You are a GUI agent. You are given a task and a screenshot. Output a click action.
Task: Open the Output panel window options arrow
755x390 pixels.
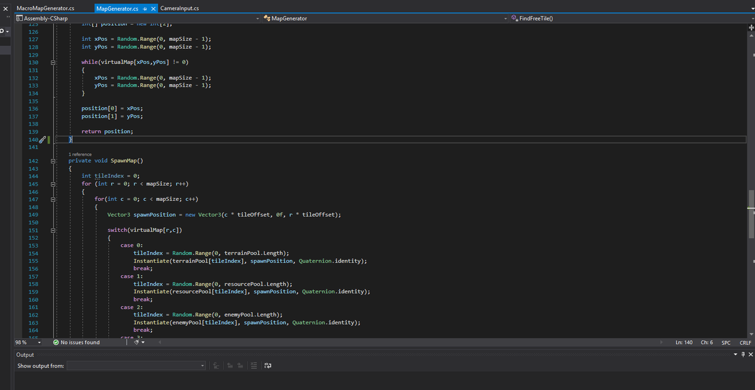(736, 355)
